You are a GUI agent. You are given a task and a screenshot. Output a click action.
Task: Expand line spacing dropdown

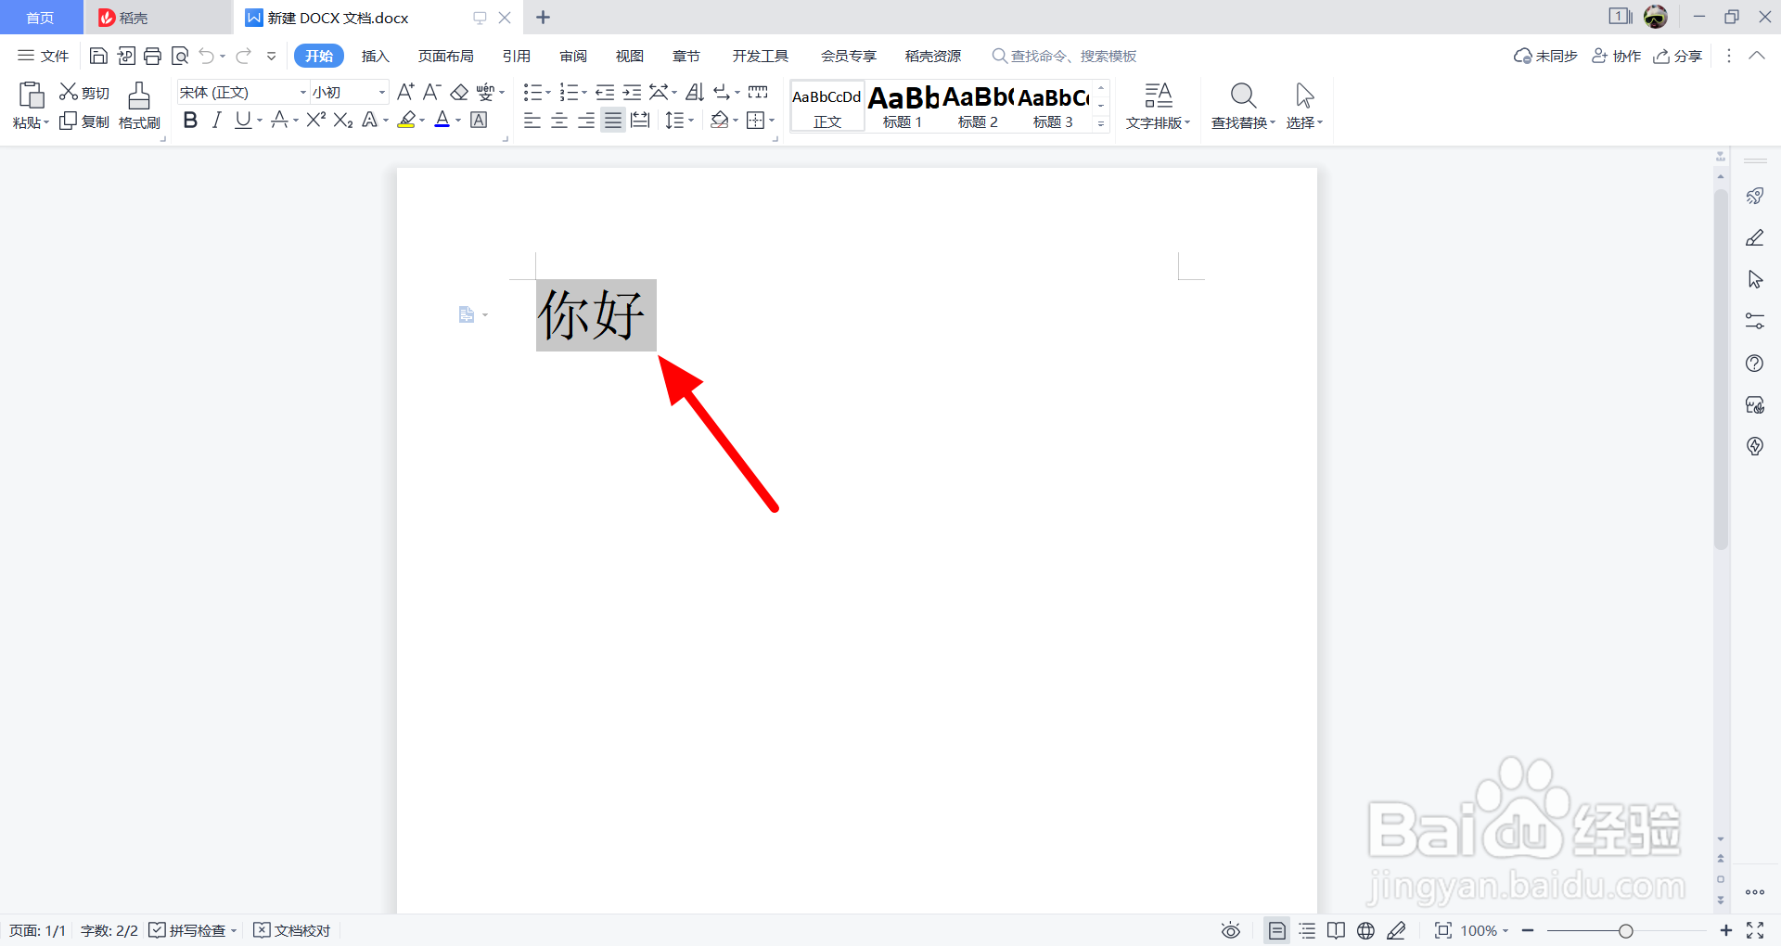(x=691, y=121)
